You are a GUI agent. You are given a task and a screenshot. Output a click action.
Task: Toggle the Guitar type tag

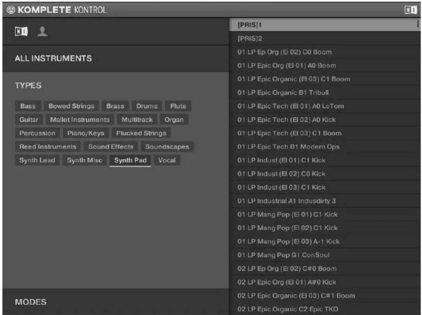click(29, 119)
